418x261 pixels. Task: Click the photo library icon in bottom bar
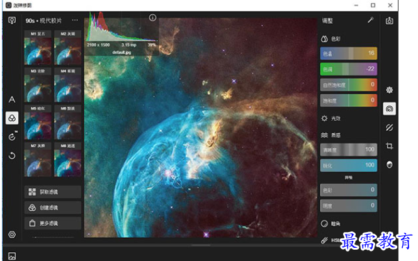[12, 256]
